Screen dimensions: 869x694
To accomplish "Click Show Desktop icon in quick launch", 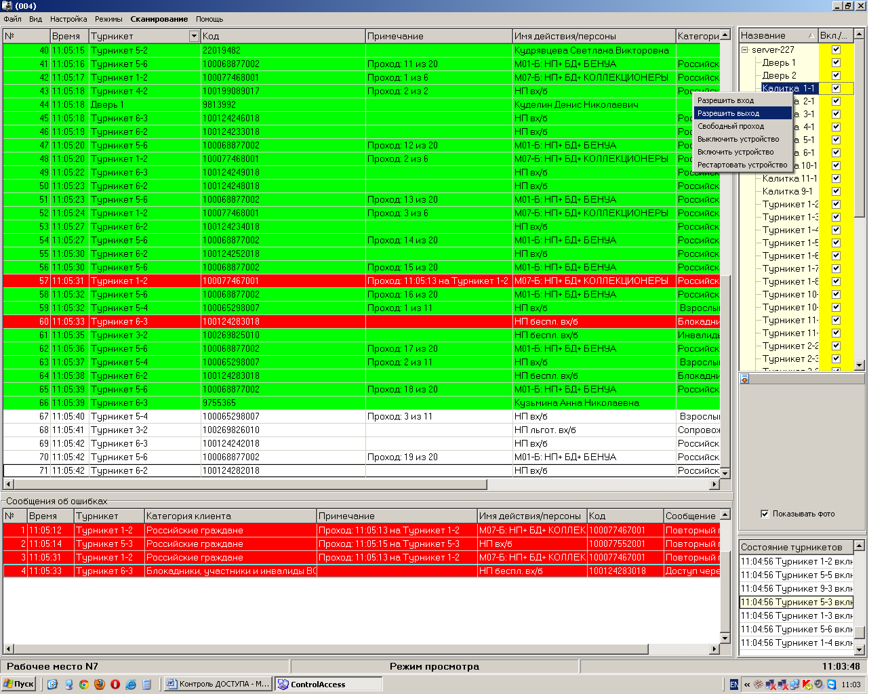I will pyautogui.click(x=53, y=685).
